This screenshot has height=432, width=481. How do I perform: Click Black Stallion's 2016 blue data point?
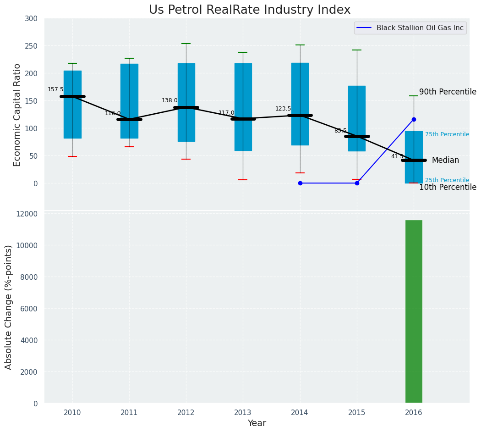pyautogui.click(x=414, y=119)
